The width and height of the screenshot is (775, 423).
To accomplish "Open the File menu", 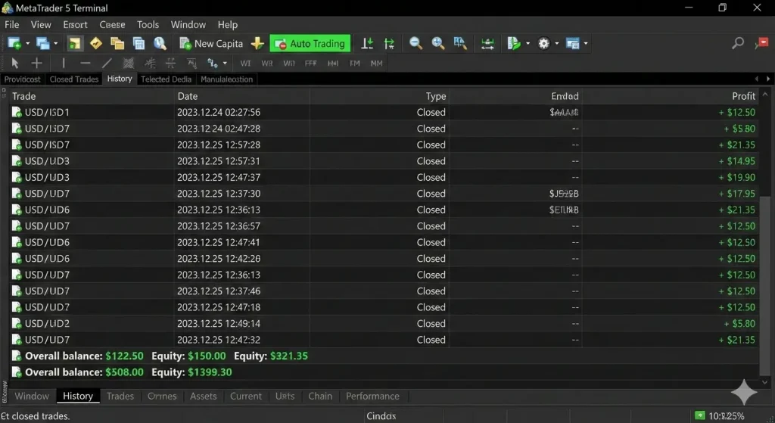I will click(12, 24).
